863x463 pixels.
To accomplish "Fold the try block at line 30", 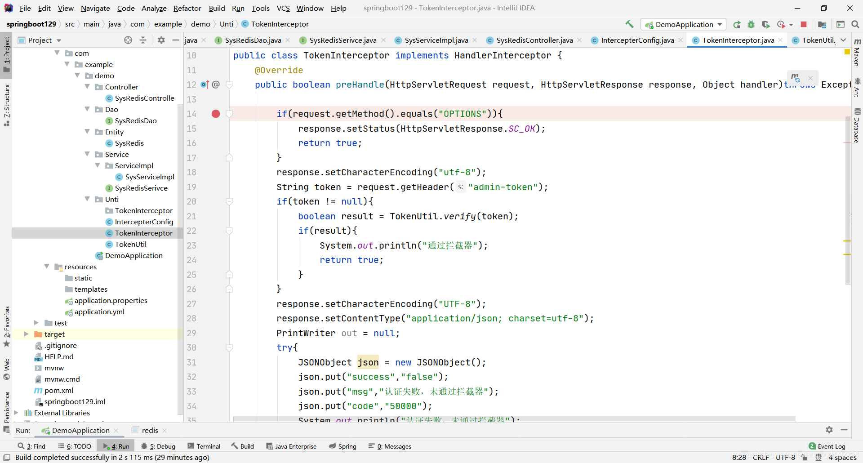I will (229, 347).
